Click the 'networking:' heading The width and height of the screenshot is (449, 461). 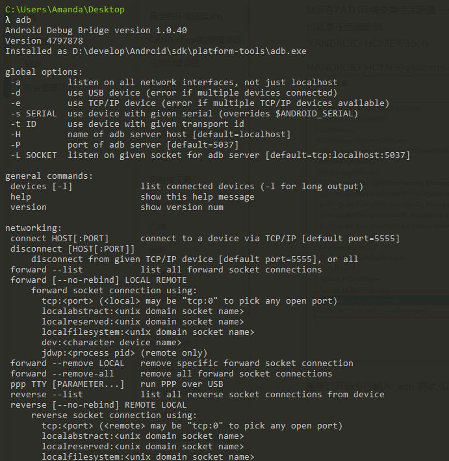(33, 228)
